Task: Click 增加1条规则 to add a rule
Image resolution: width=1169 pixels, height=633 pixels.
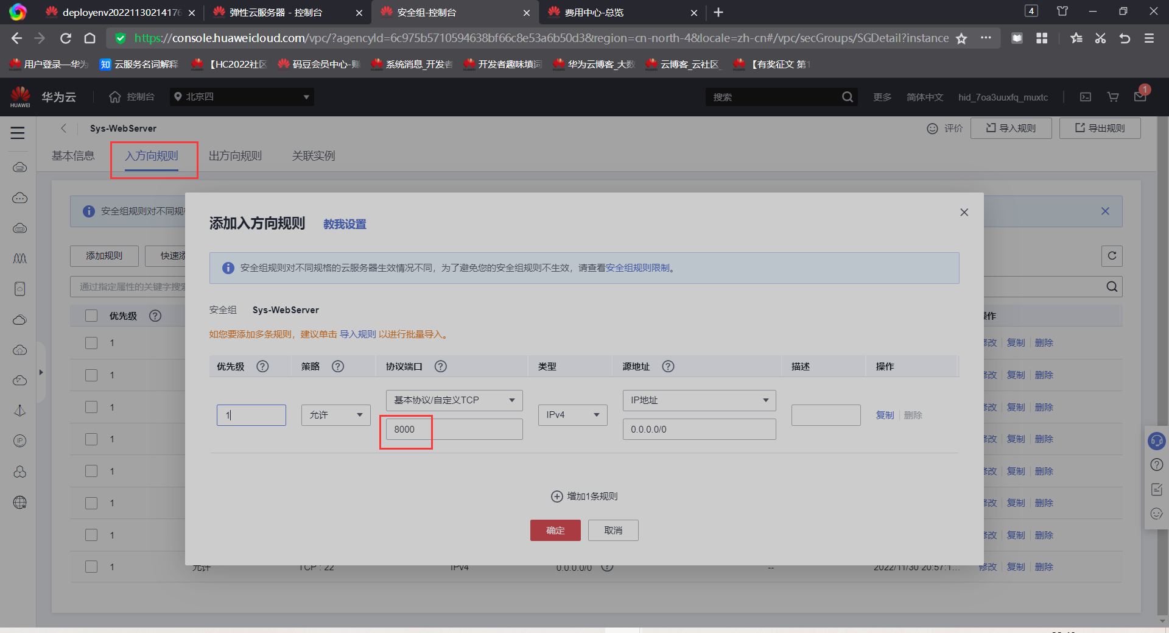Action: (584, 497)
